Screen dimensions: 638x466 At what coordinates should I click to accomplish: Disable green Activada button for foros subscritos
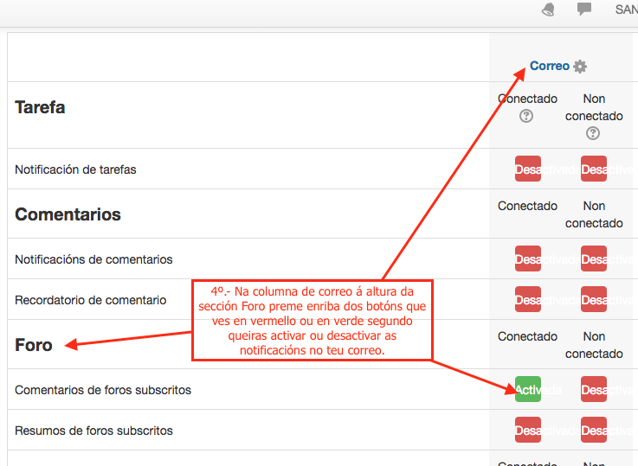[x=528, y=390]
